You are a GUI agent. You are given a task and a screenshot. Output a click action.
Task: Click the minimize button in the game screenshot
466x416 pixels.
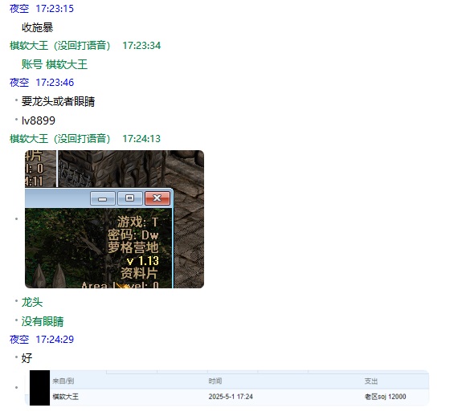click(x=103, y=198)
